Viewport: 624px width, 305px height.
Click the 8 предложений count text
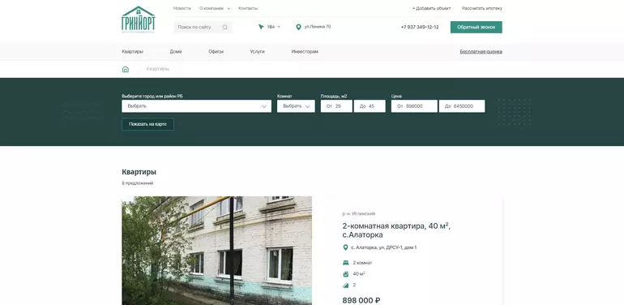[137, 183]
